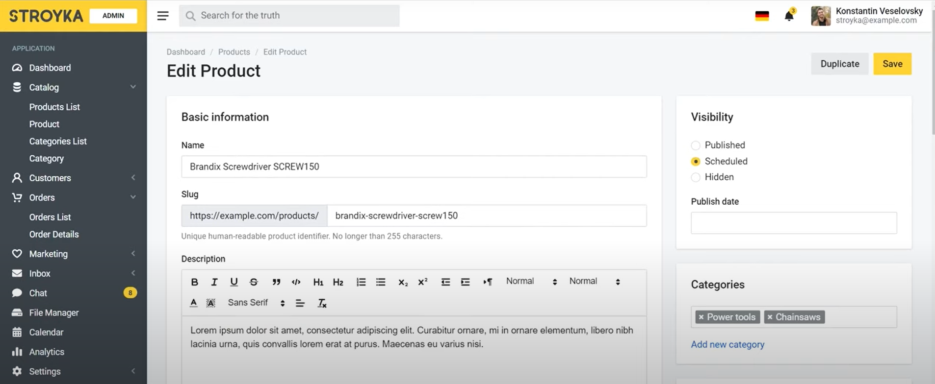The image size is (935, 384).
Task: Insert a blockquote in the description
Action: [276, 282]
